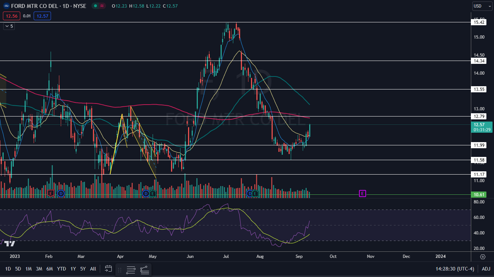Image resolution: width=494 pixels, height=277 pixels.
Task: Open the USD currency dropdown
Action: point(482,6)
